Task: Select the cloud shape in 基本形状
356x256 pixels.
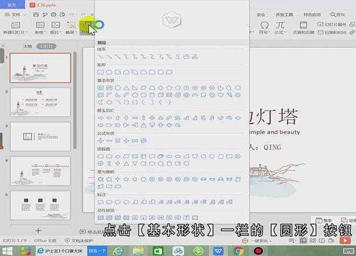Action: coord(109,102)
